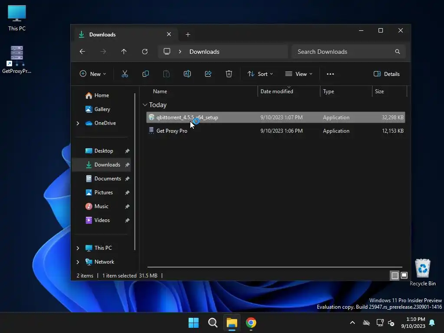Click the navigation pane vertical scrollbar
This screenshot has height=333, width=444.
pos(135,172)
